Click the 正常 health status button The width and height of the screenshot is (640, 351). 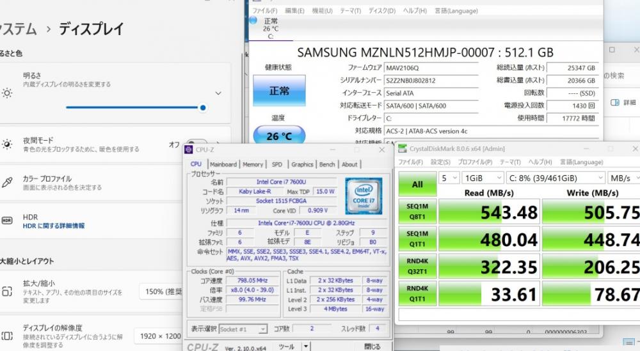(x=279, y=91)
